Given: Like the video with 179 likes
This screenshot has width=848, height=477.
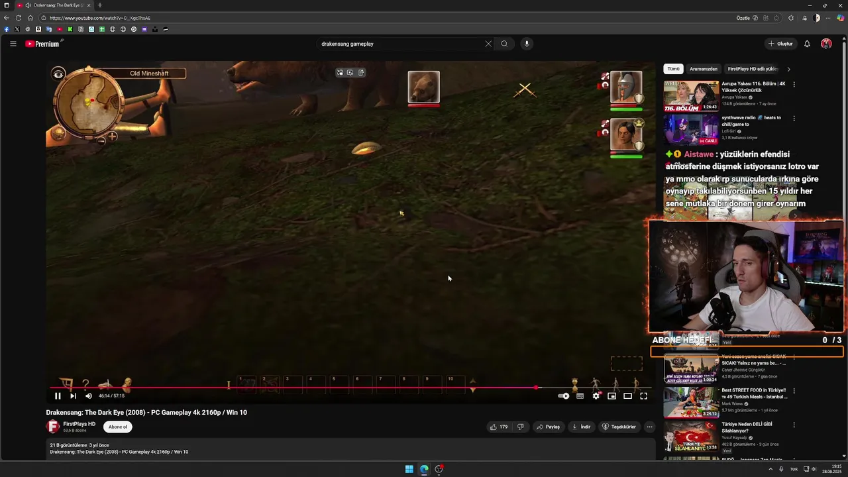Looking at the screenshot, I should (x=499, y=427).
